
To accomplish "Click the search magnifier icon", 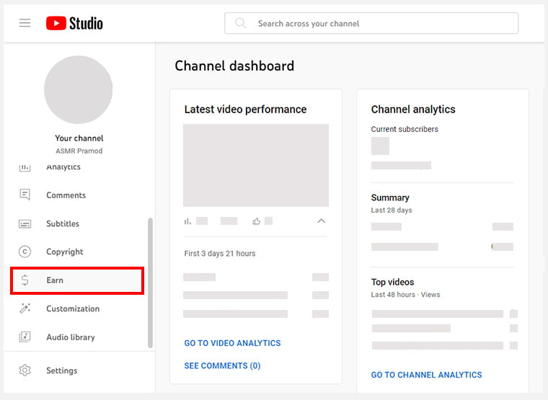I will tap(240, 23).
